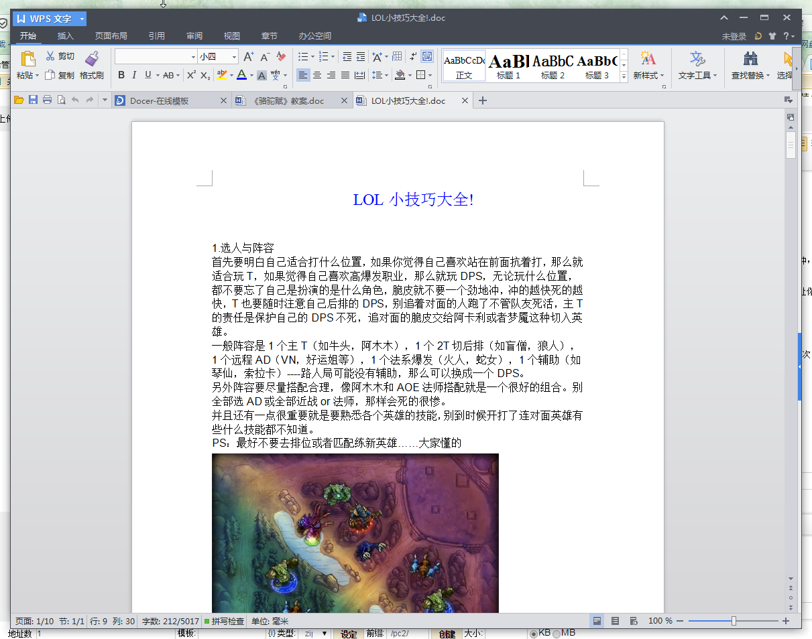Open the line spacing options
The width and height of the screenshot is (812, 639).
pos(378,75)
